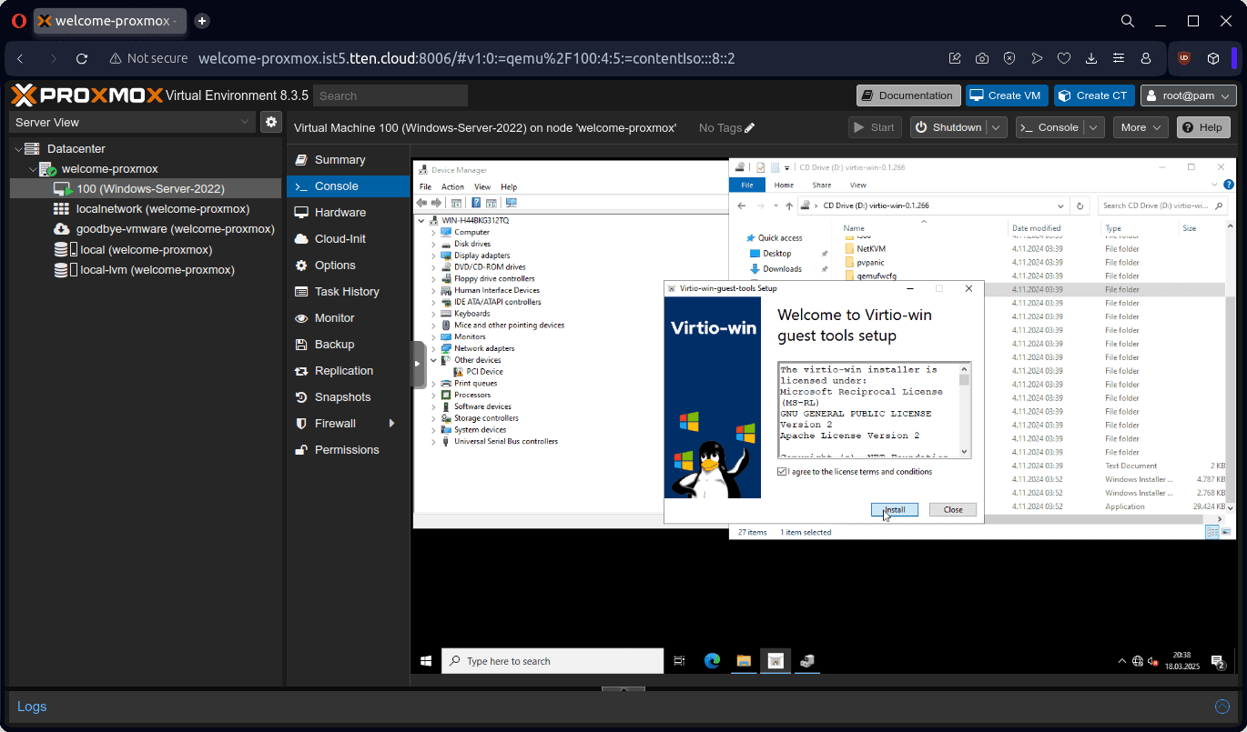
Task: Expand the Display adapters node
Action: (433, 256)
